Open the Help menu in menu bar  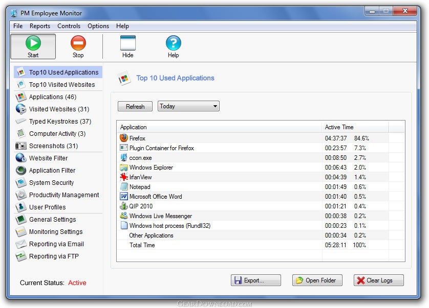click(x=122, y=26)
